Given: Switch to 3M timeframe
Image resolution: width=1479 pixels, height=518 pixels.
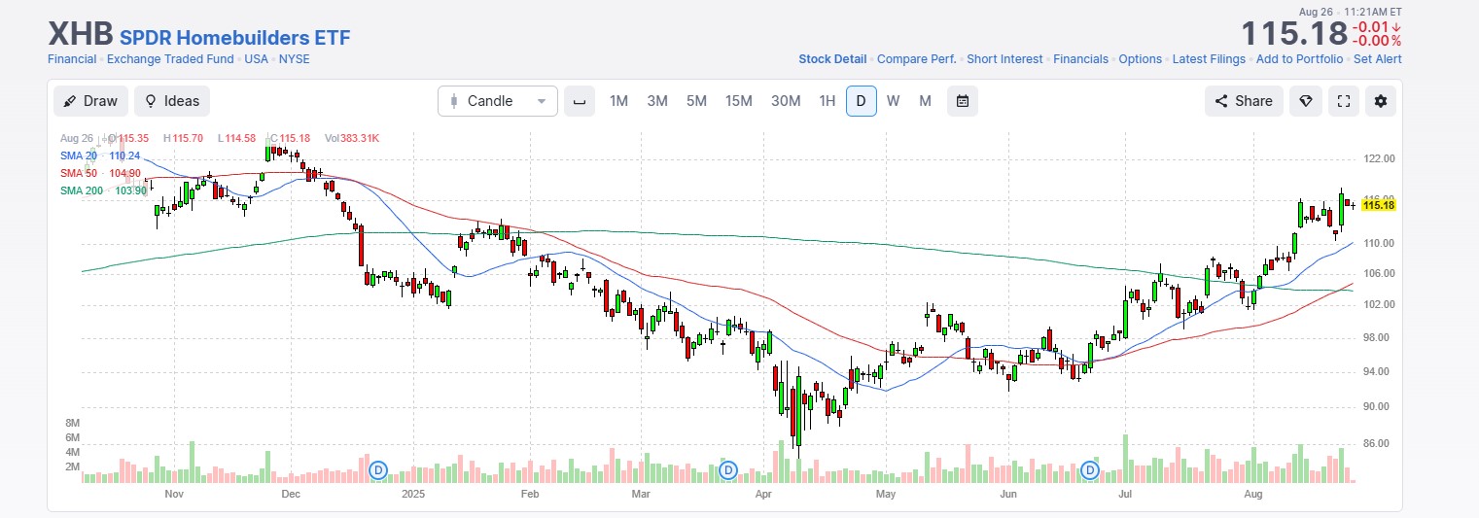Looking at the screenshot, I should point(657,101).
